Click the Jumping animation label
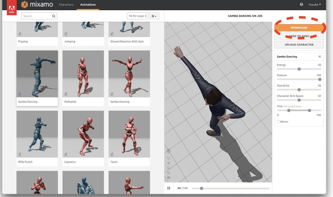 [x=70, y=42]
